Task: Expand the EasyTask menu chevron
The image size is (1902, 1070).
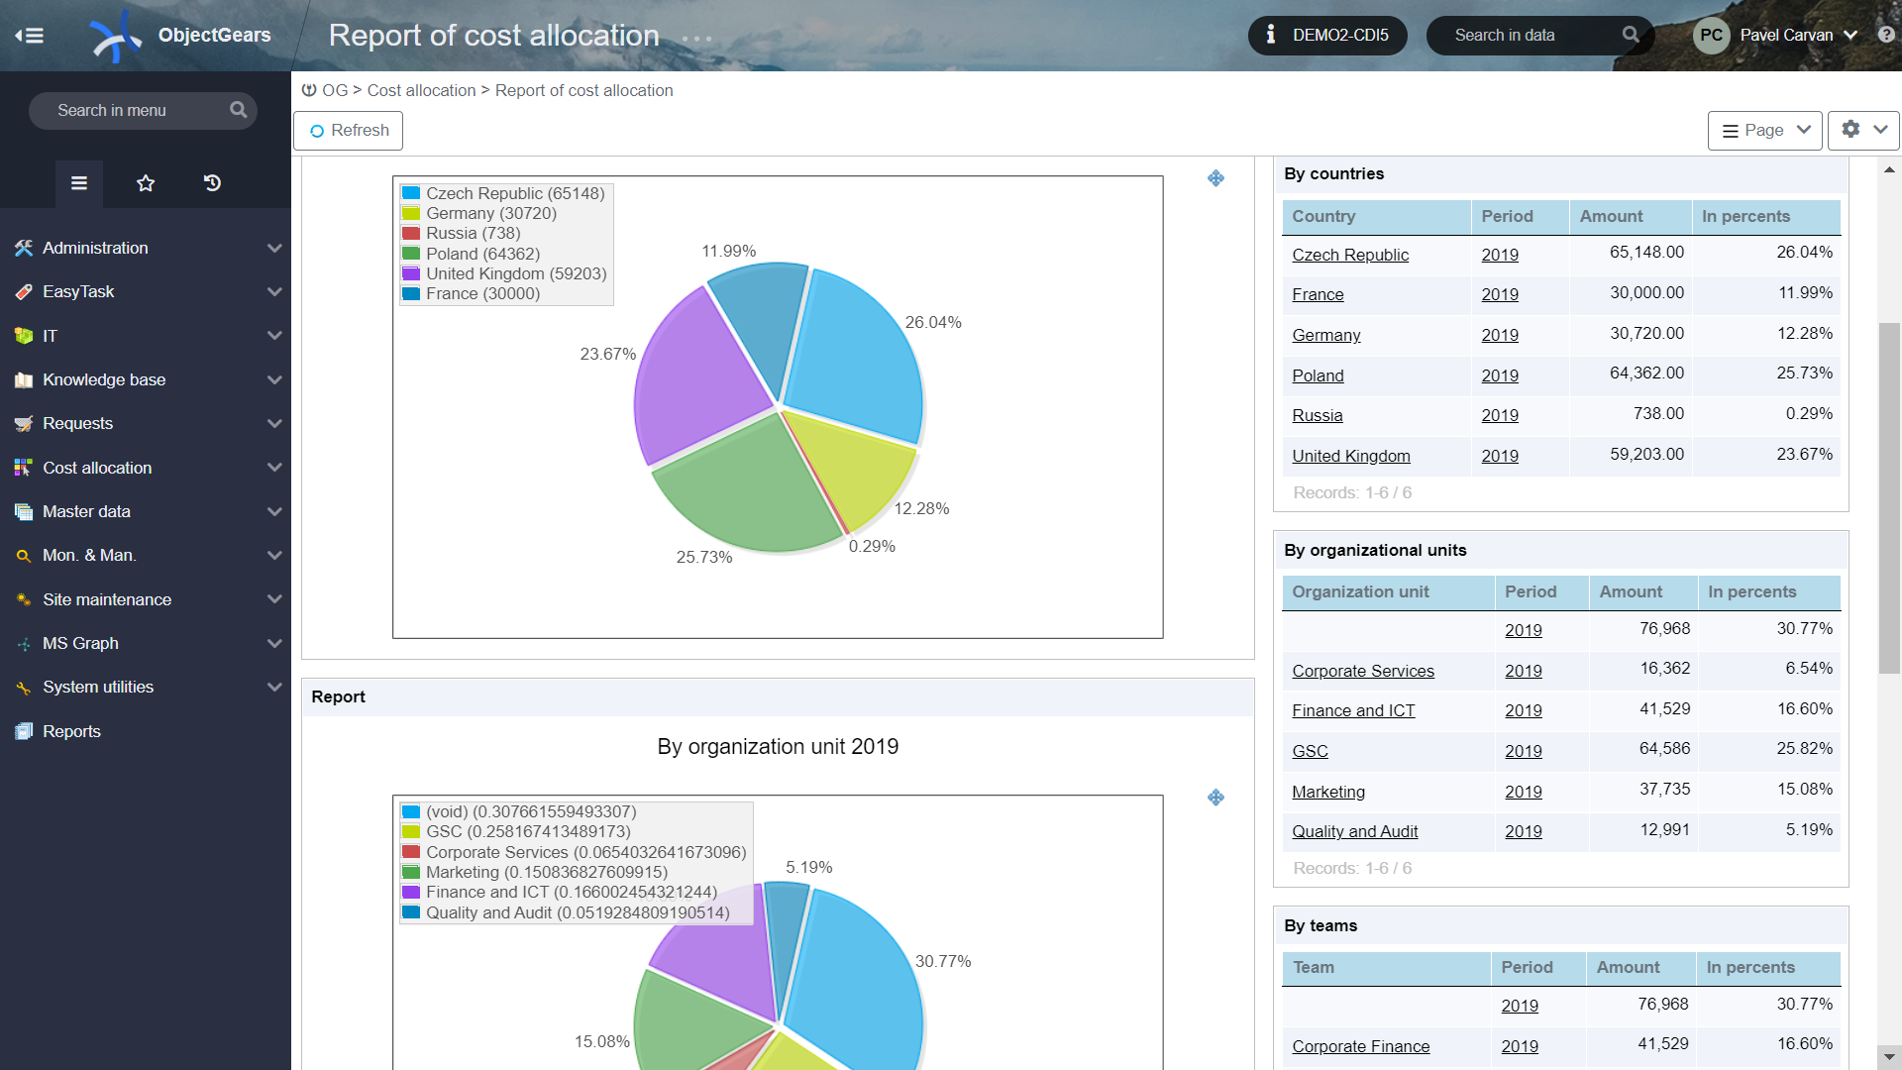Action: (x=274, y=291)
